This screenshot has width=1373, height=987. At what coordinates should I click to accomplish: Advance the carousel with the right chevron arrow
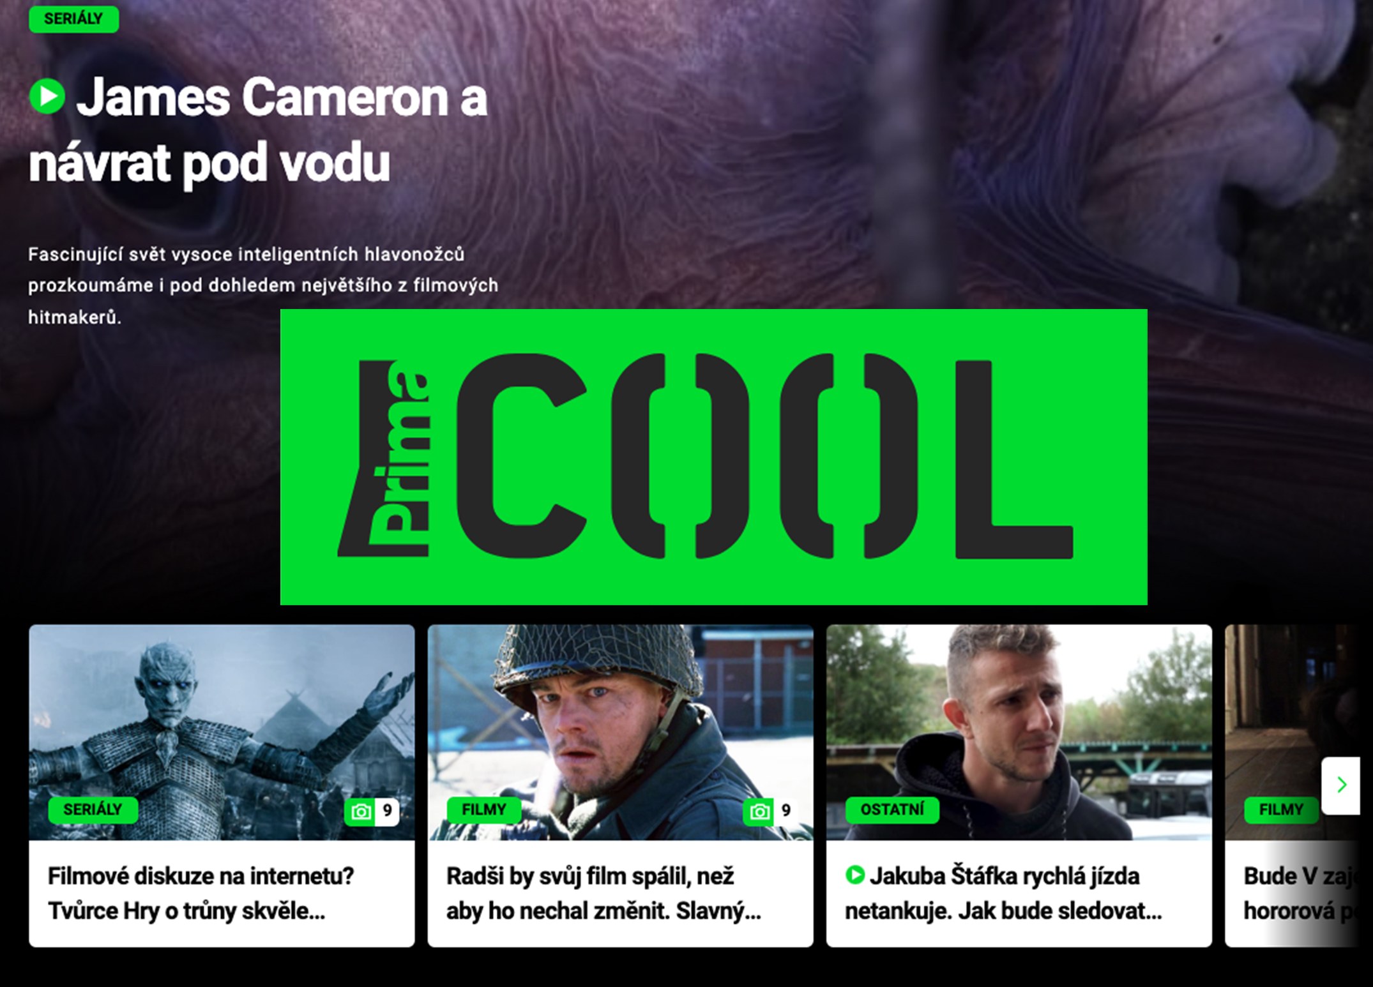tap(1341, 785)
